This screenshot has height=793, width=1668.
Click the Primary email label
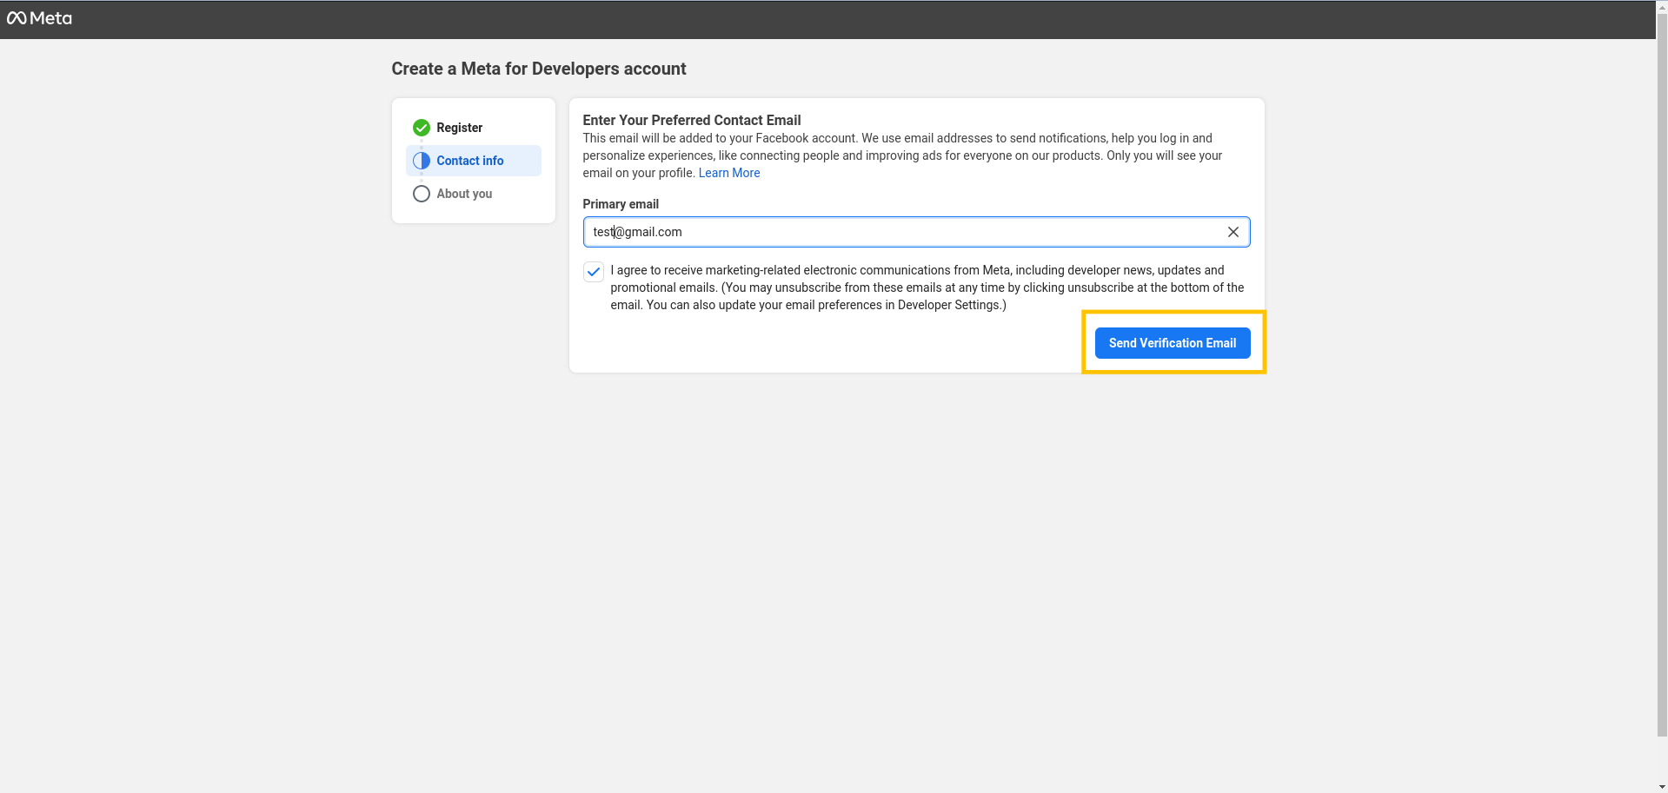[621, 204]
